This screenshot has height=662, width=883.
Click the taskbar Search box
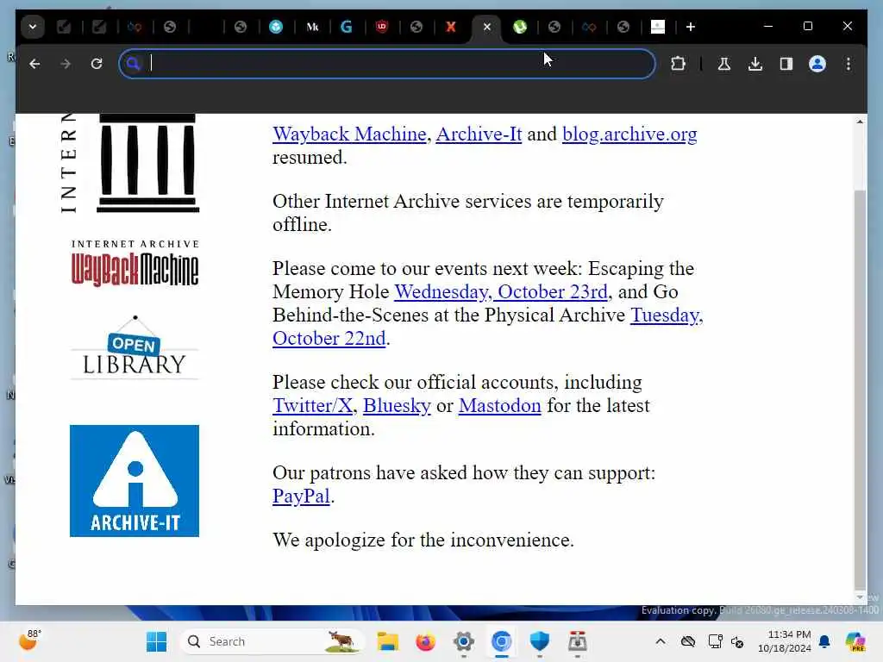pos(272,641)
